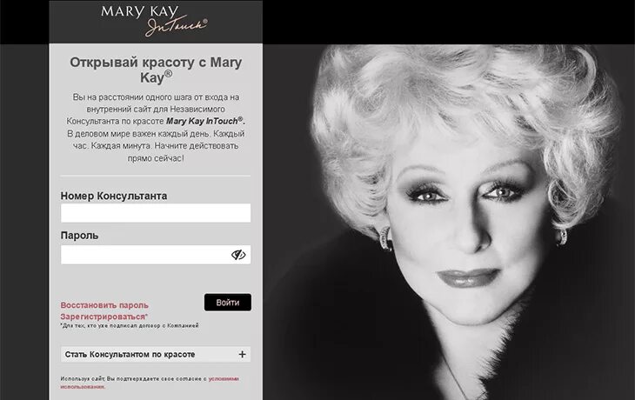This screenshot has height=400, width=635.
Task: Toggle password visibility eye icon
Action: tap(238, 255)
